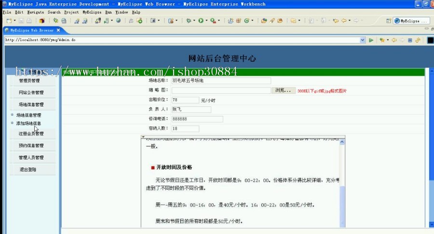434x234 pixels.
Task: Click the editor scrollbar up arrow
Action: (x=342, y=142)
